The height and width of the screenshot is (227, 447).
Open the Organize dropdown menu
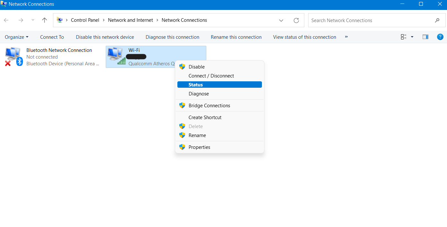tap(16, 37)
